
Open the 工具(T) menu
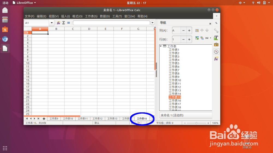117,16
